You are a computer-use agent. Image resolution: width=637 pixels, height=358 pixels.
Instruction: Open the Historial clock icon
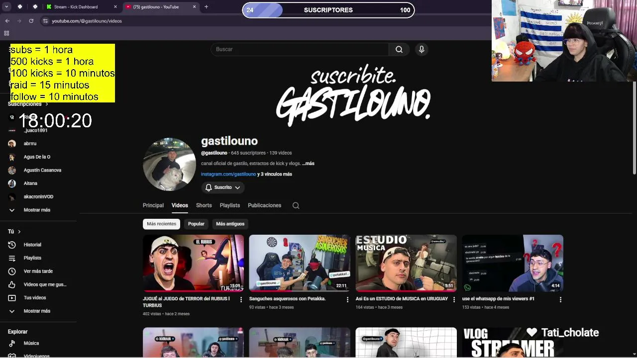click(12, 245)
